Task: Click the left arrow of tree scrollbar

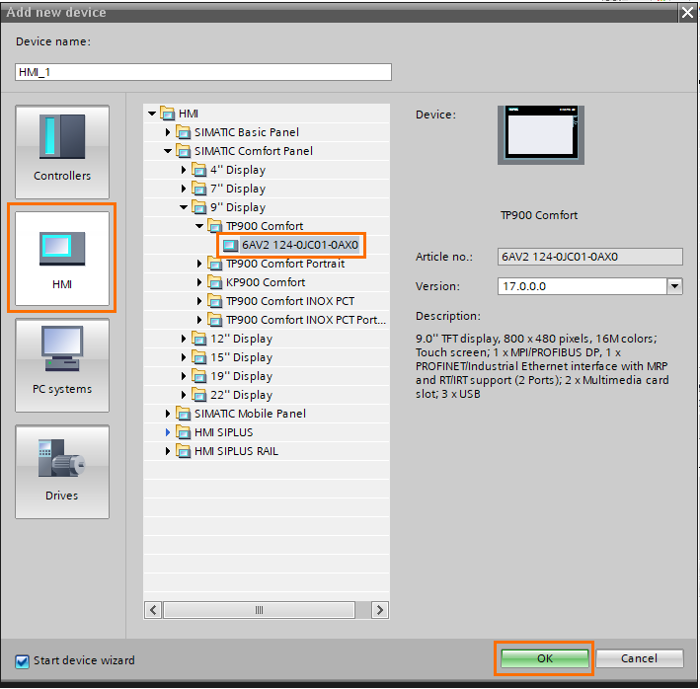Action: 153,610
